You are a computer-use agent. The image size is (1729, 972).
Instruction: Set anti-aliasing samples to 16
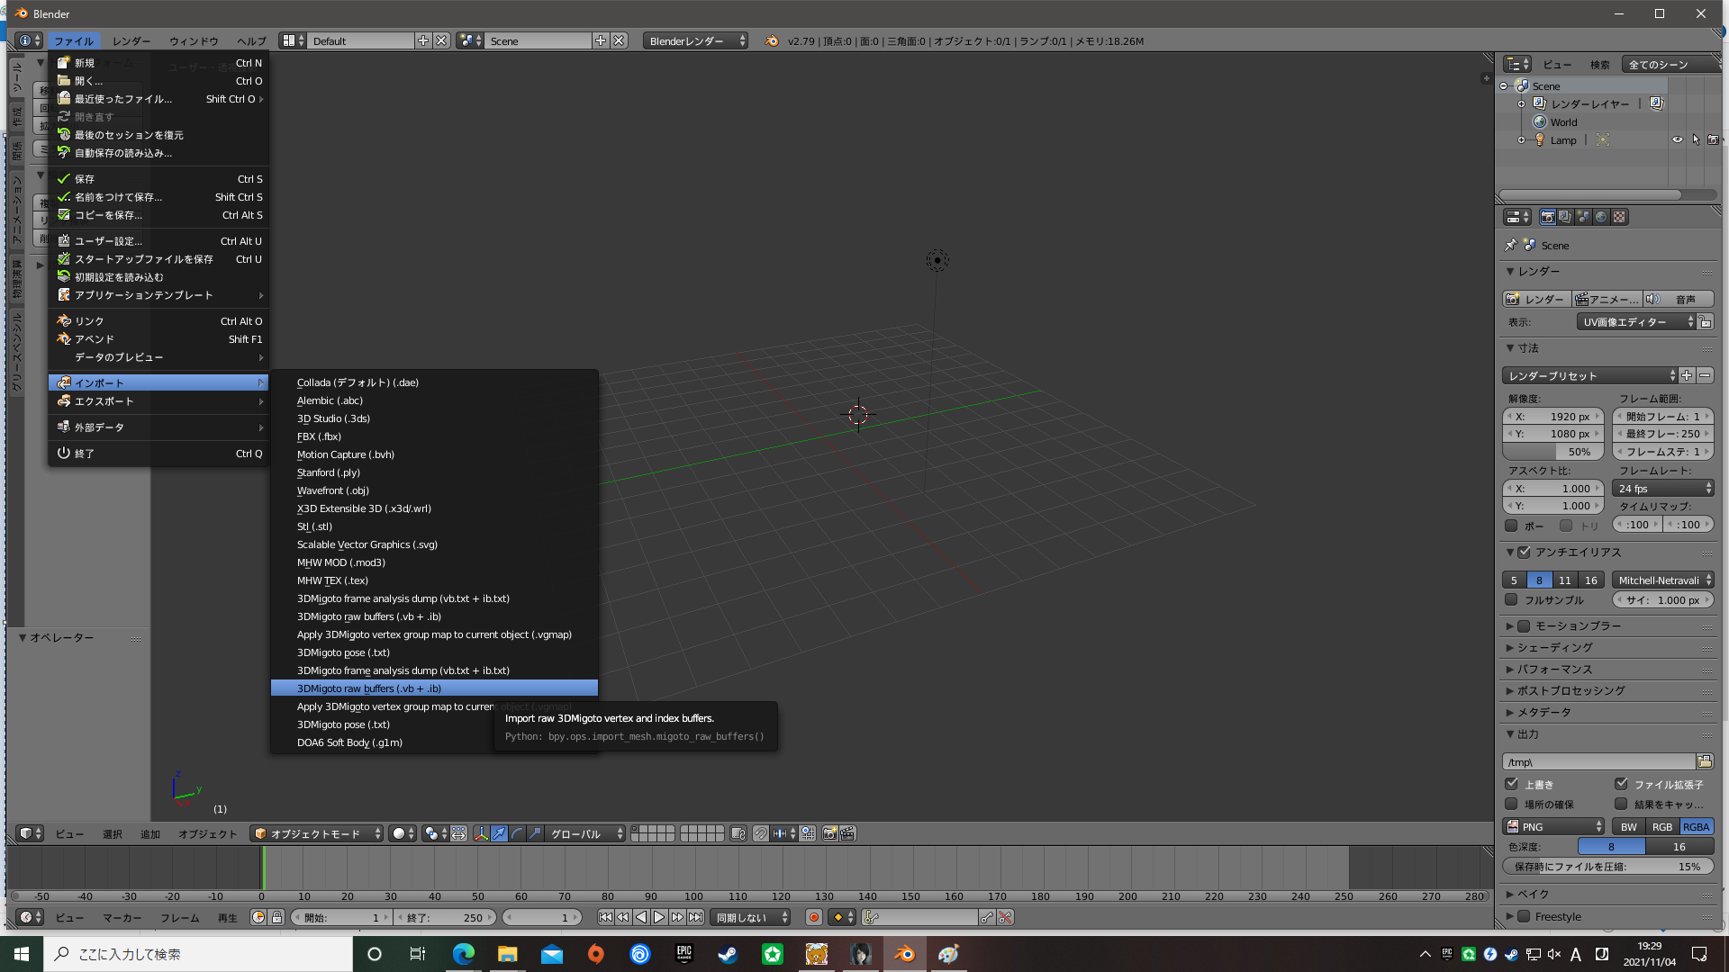point(1591,580)
